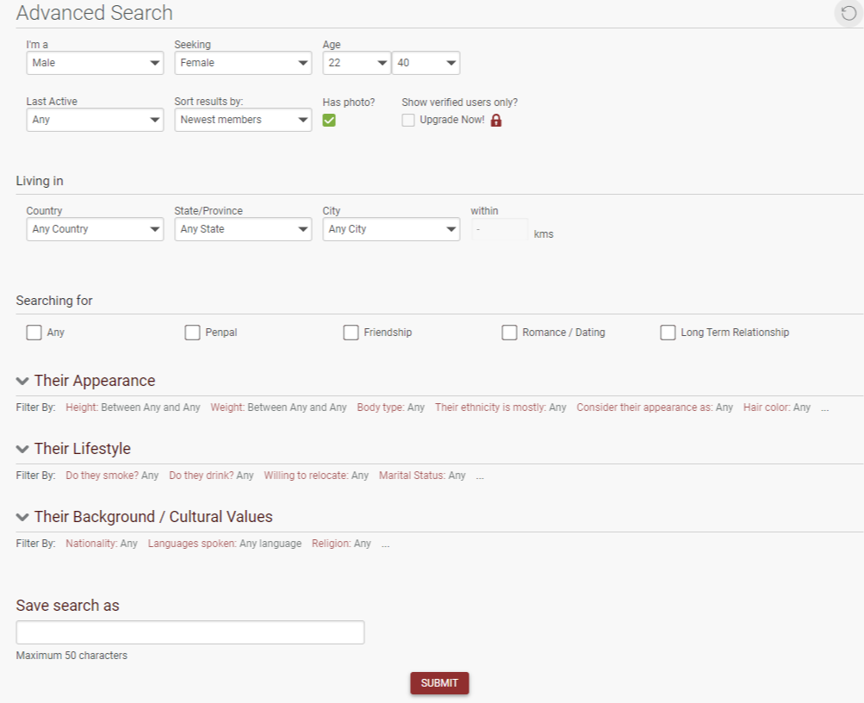Select the Friendship checkbox

[x=351, y=333]
